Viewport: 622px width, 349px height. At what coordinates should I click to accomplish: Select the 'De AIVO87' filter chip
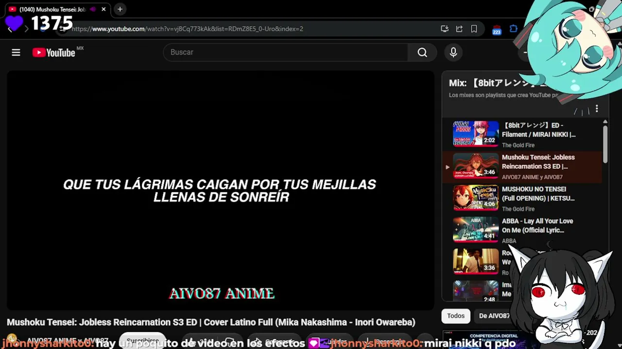click(x=494, y=316)
